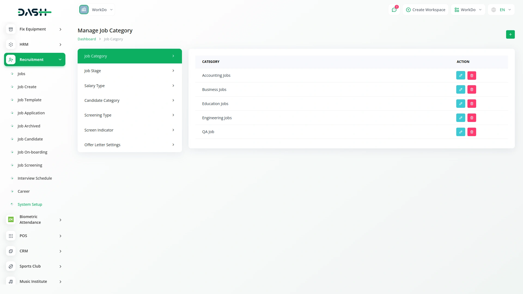Open Career in the sidebar
The width and height of the screenshot is (523, 294).
(24, 191)
